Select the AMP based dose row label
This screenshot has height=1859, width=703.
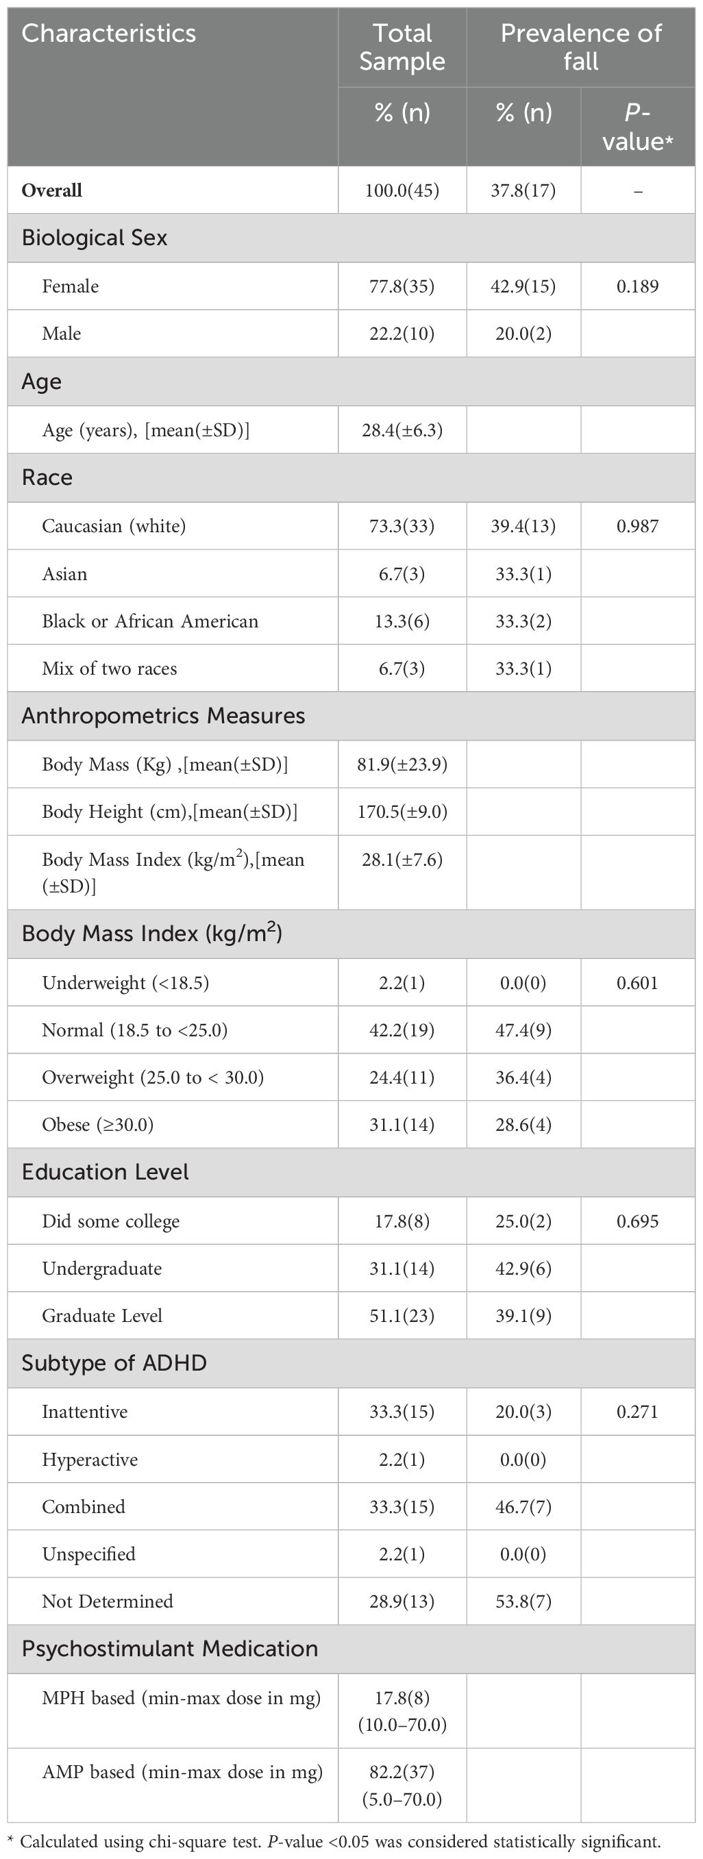click(x=182, y=1772)
